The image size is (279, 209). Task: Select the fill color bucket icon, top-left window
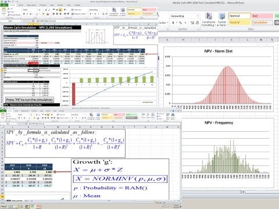(44, 14)
